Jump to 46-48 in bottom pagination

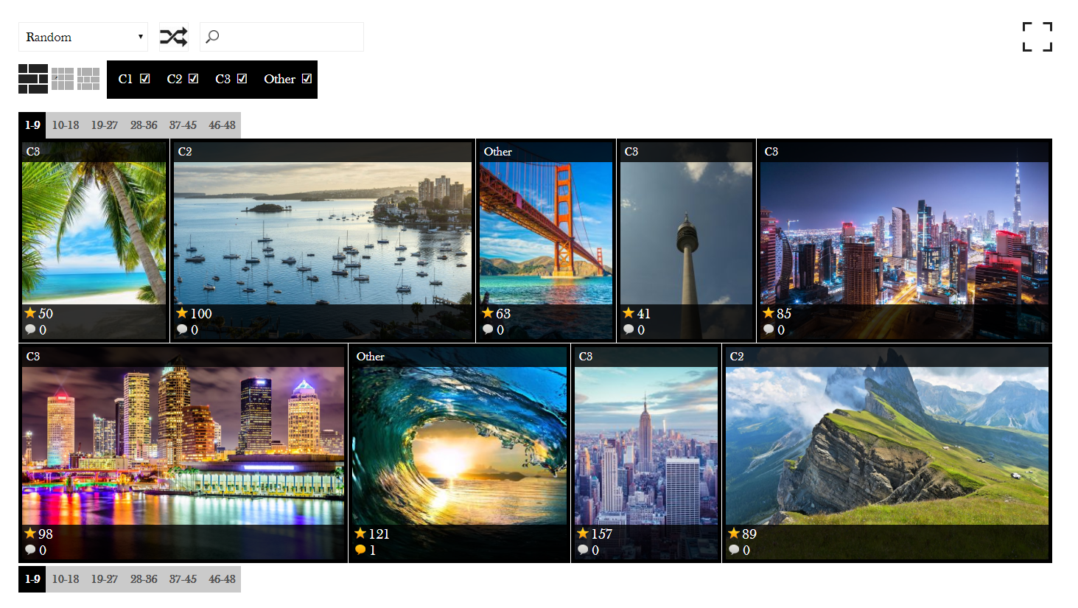pyautogui.click(x=222, y=579)
